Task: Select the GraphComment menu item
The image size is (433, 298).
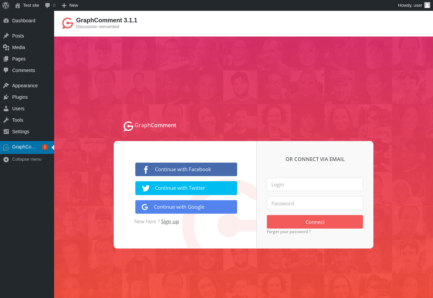Action: (x=27, y=147)
